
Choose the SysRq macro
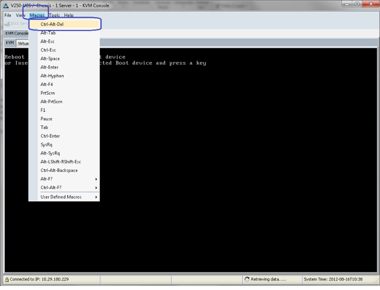[x=64, y=145]
